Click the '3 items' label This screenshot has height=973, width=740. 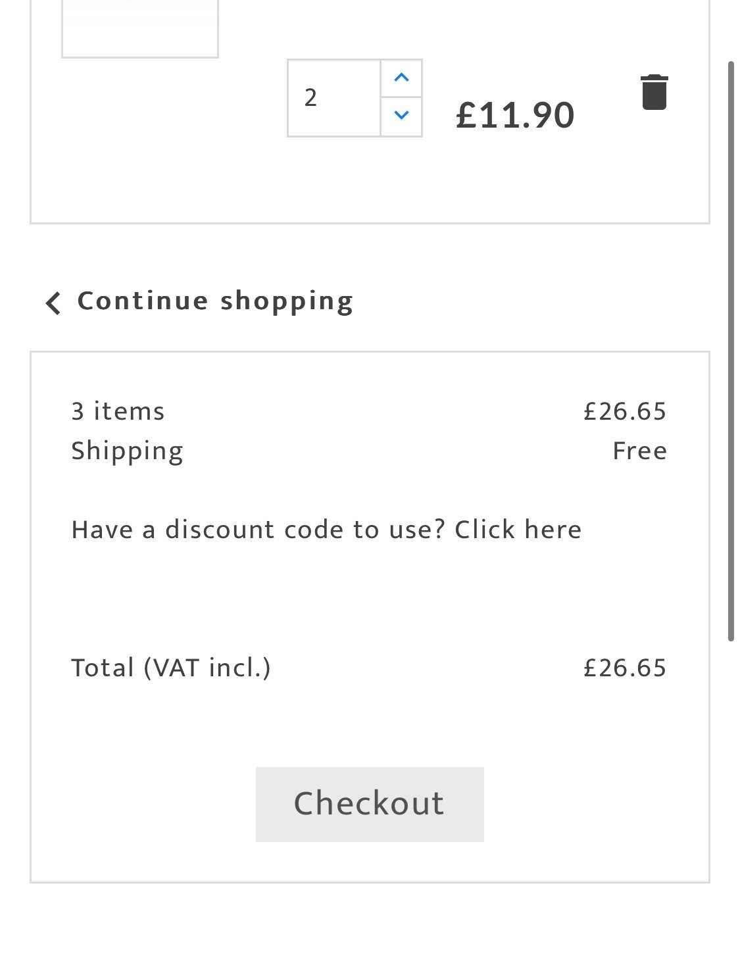118,411
